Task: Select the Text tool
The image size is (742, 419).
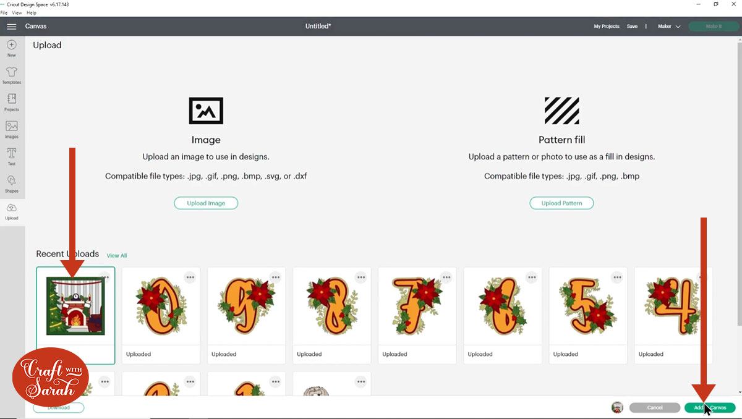Action: click(x=12, y=157)
